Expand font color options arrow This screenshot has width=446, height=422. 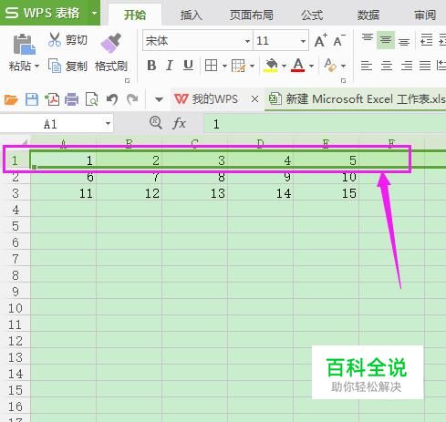311,66
